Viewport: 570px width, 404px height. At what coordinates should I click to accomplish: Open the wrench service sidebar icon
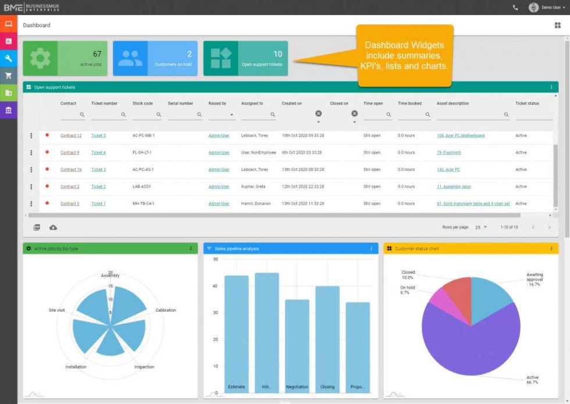[9, 58]
